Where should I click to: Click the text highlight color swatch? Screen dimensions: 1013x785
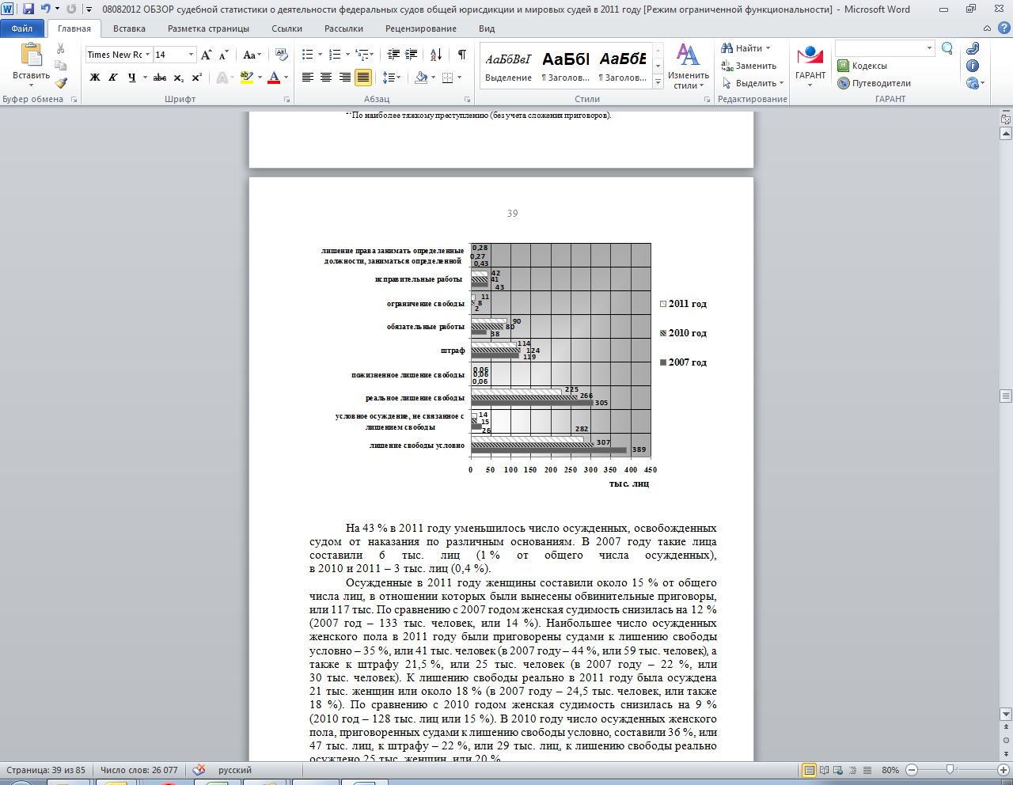(245, 78)
